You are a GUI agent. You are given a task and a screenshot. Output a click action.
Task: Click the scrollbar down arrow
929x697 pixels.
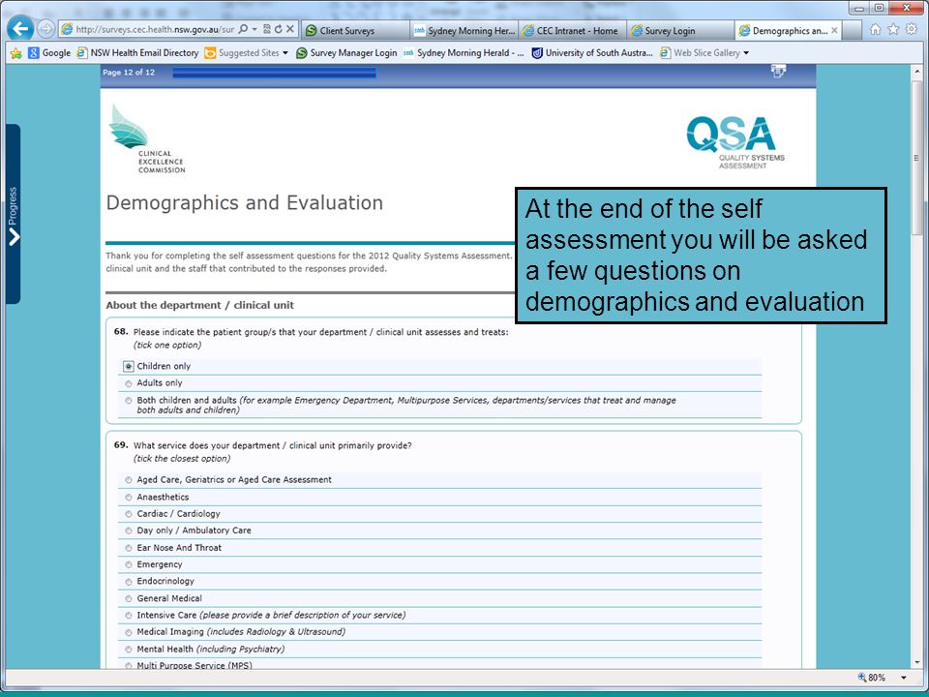tap(917, 662)
